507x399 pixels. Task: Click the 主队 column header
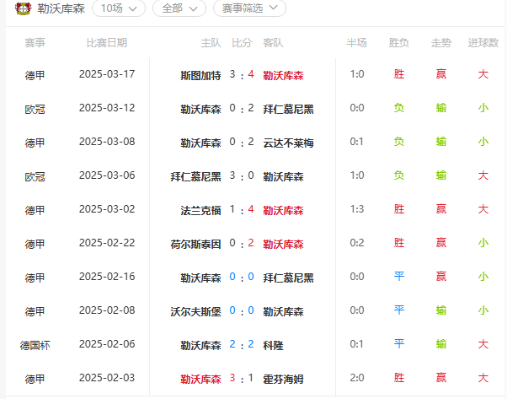point(211,43)
